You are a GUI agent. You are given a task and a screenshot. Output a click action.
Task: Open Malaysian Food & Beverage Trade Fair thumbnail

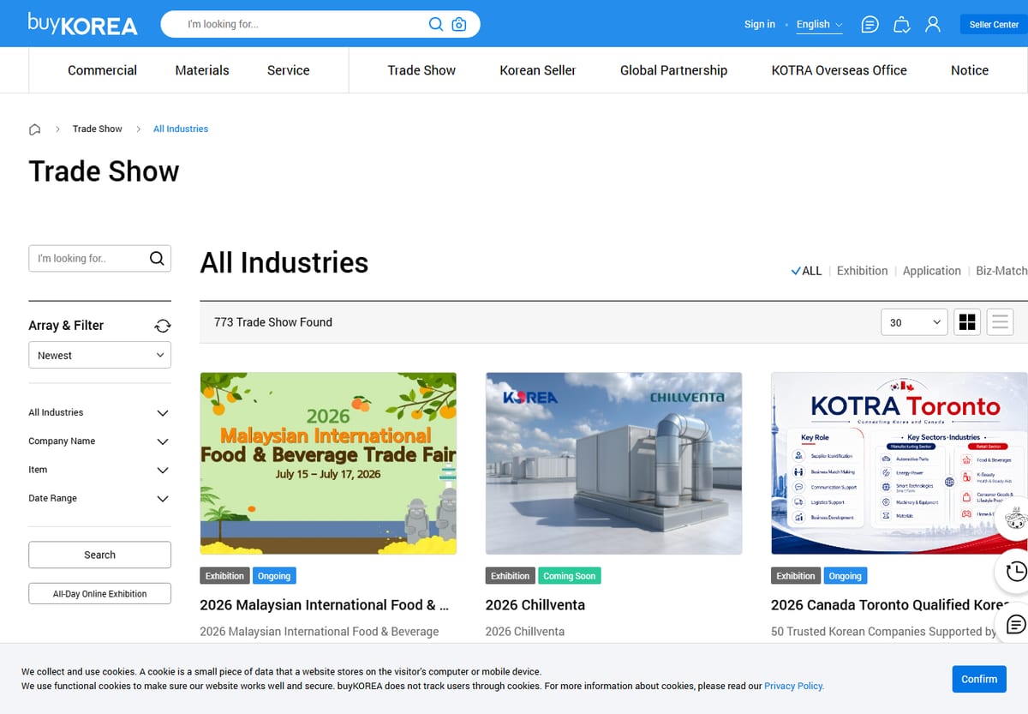[x=328, y=463]
